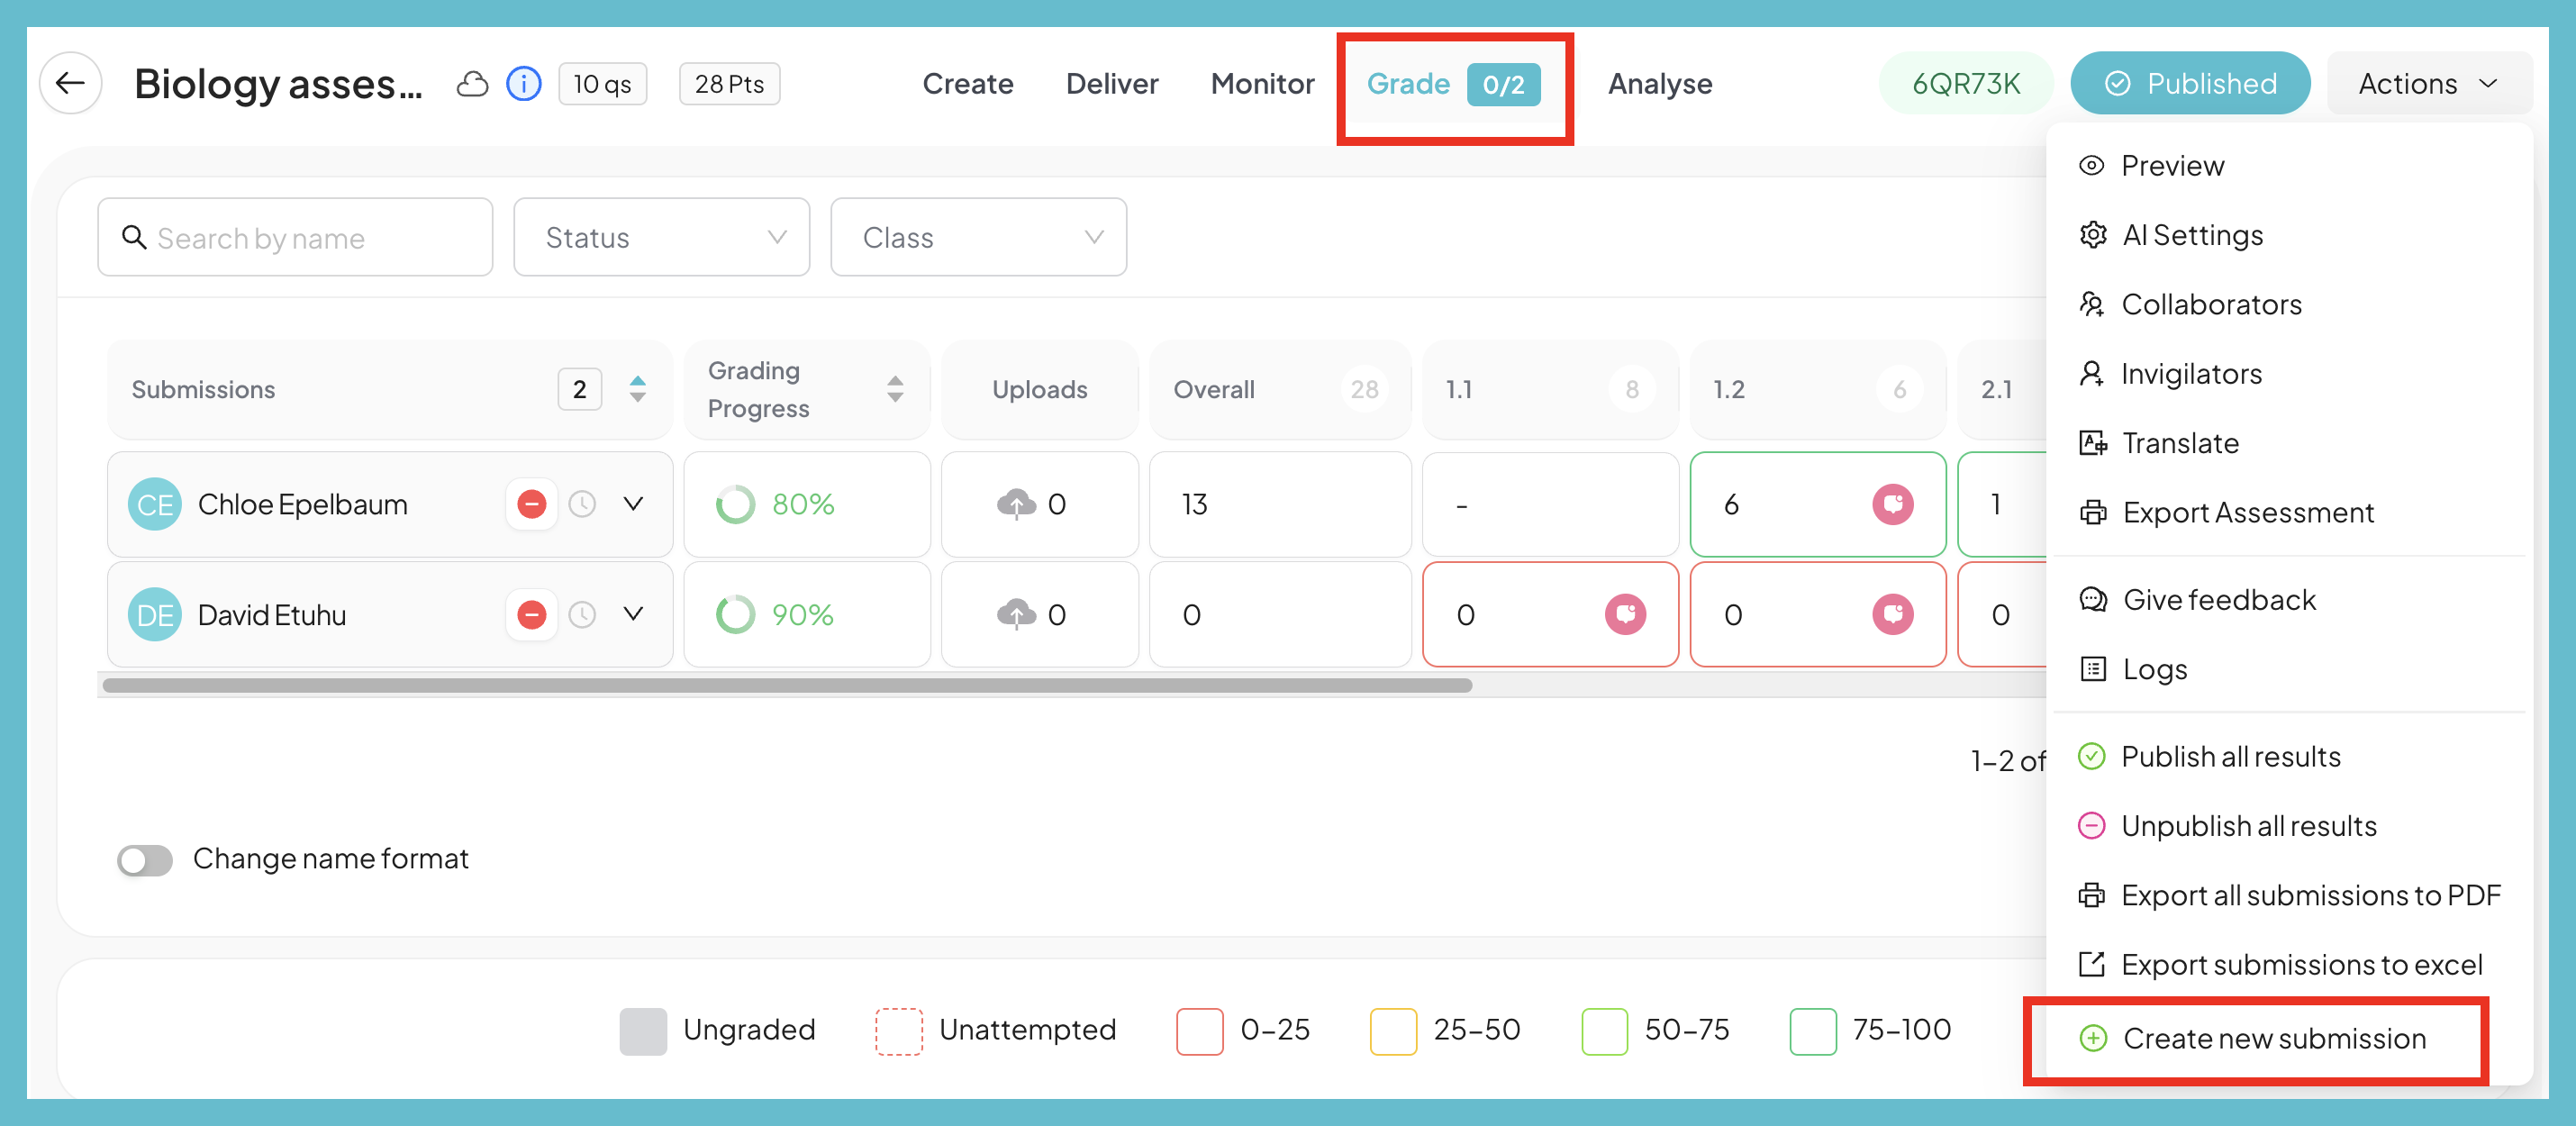Expand Chloe Epelbaum's submission row
The width and height of the screenshot is (2576, 1126).
[x=633, y=504]
